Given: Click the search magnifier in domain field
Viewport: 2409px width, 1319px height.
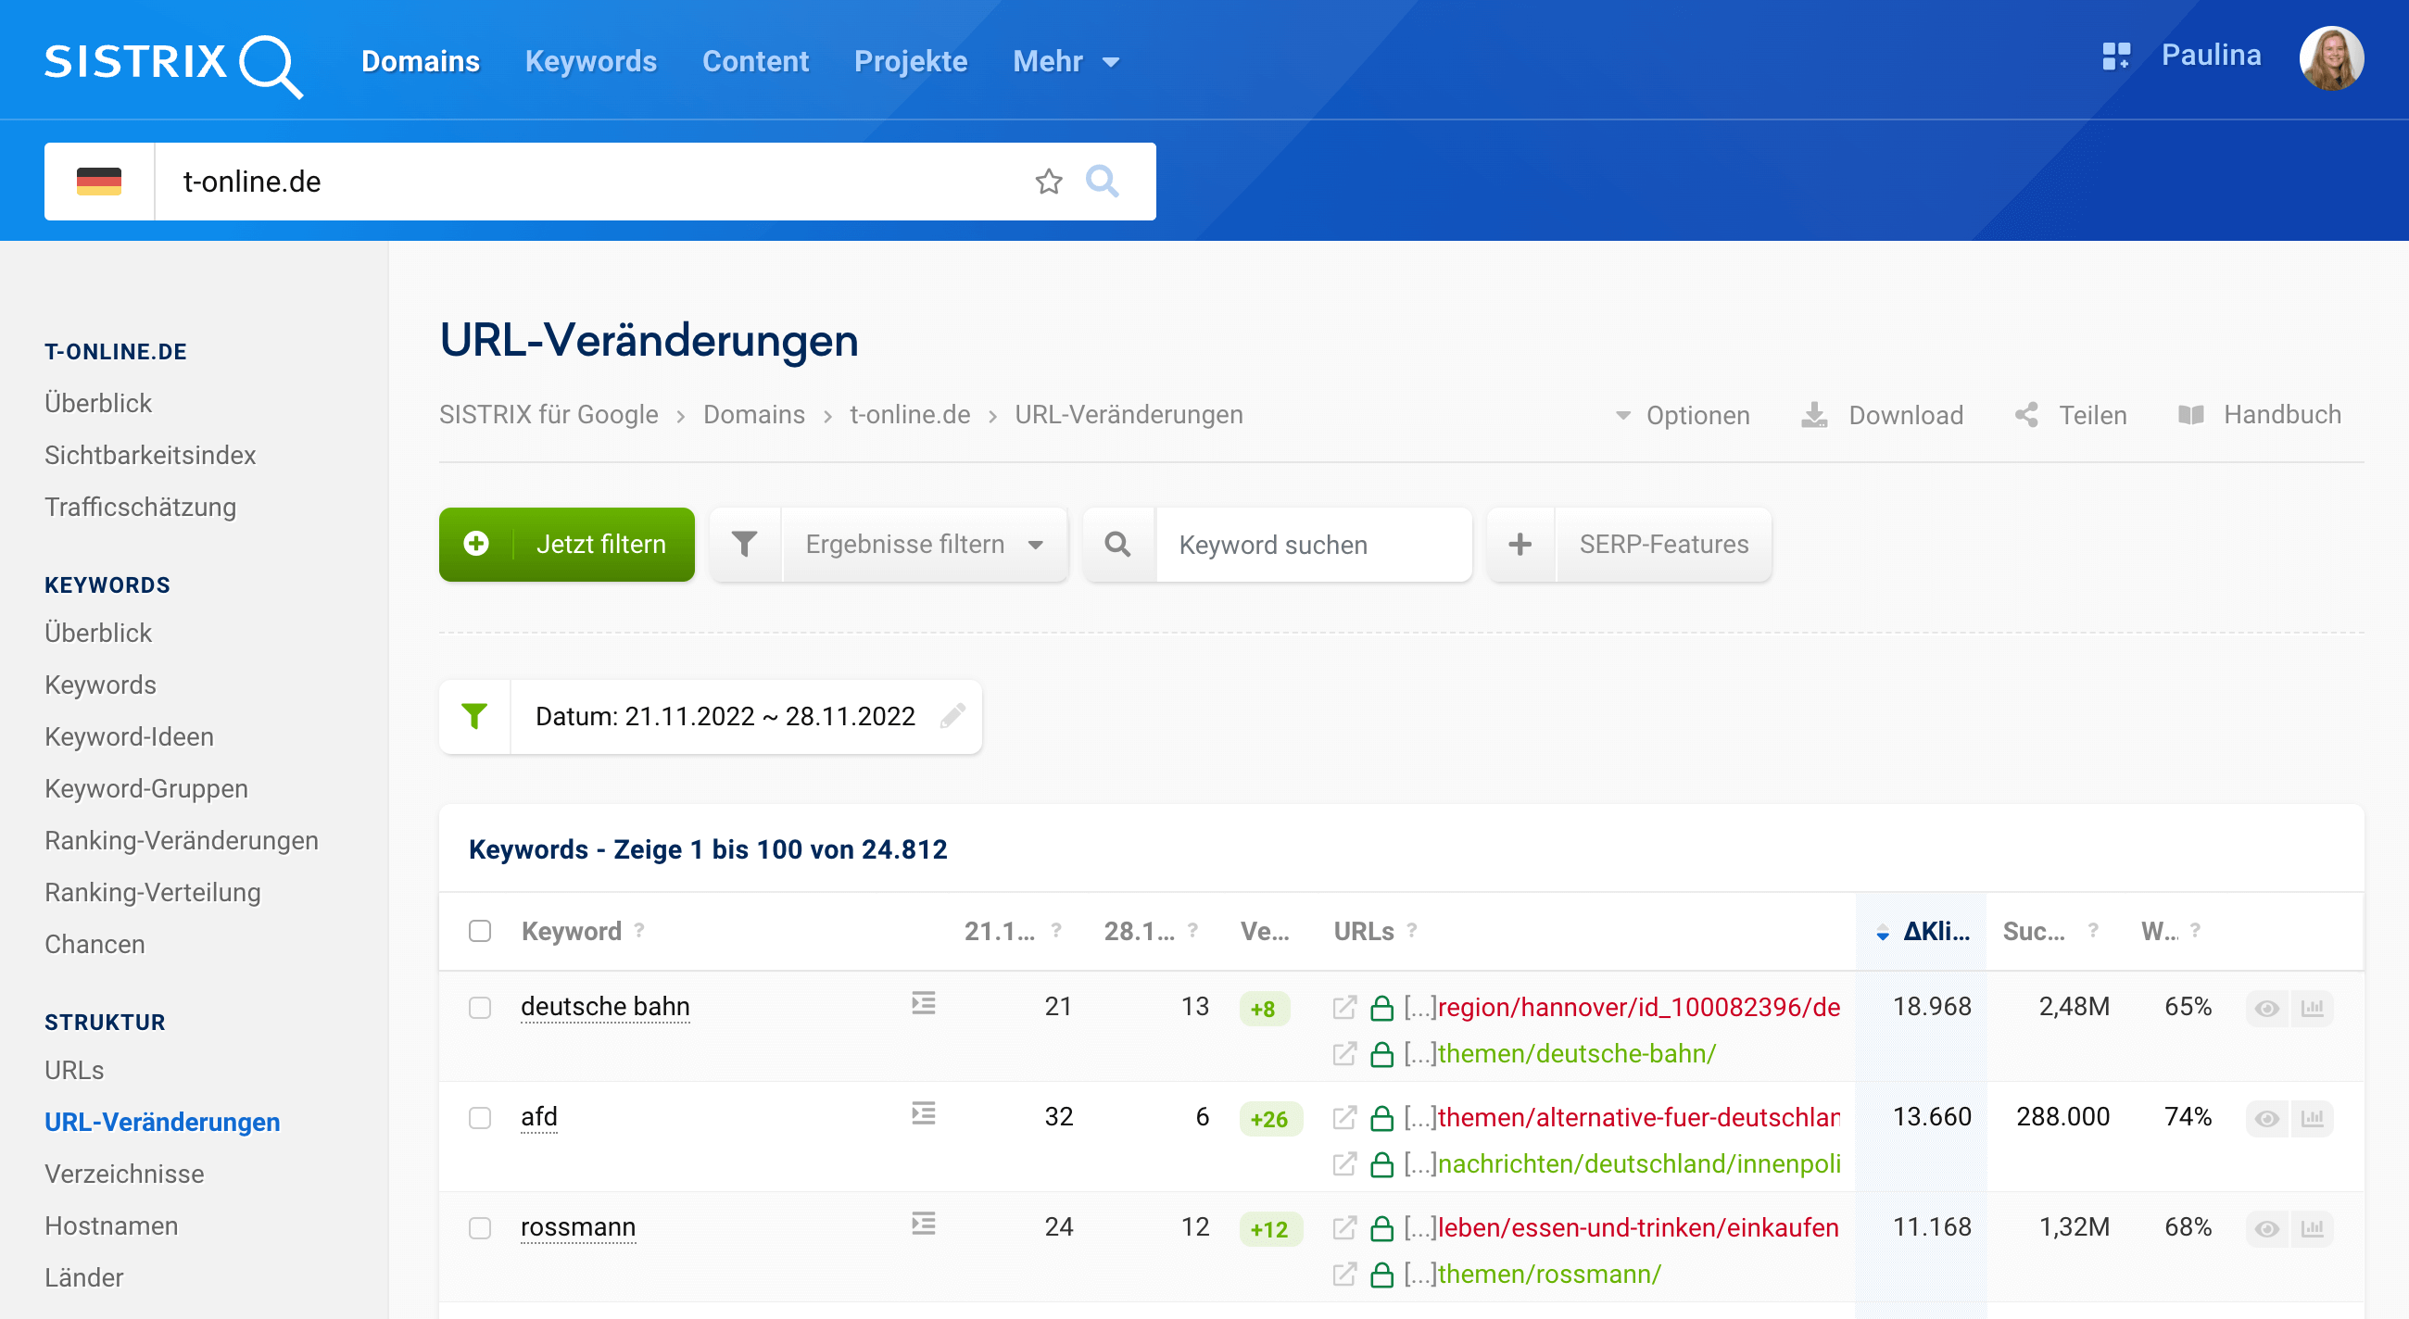Looking at the screenshot, I should click(x=1102, y=182).
